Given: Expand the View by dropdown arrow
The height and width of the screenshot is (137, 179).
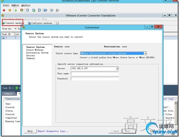Looking at the screenshot, I should (x=15, y=29).
